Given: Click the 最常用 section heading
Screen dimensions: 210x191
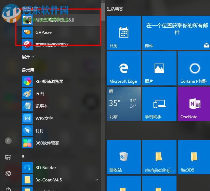Looking at the screenshot, I should tap(28, 70).
